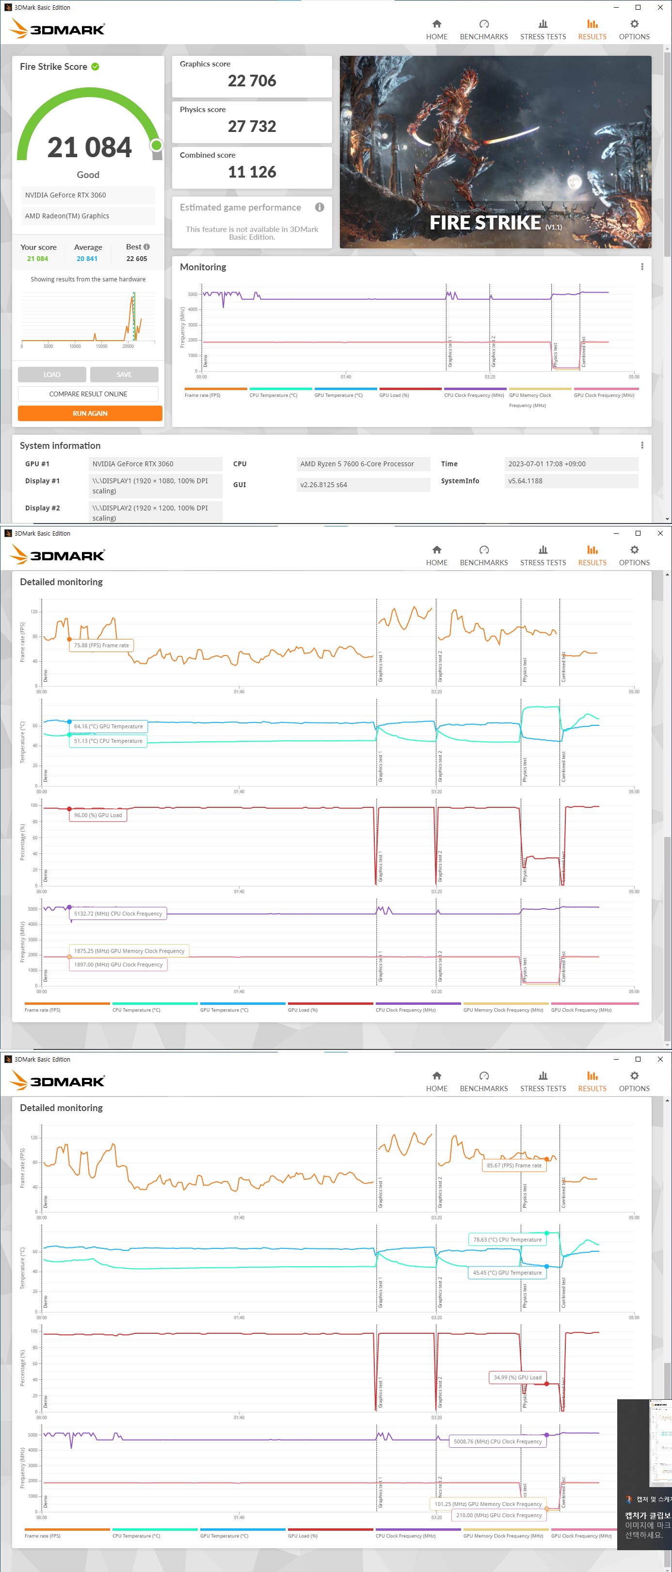
Task: Click the FIRE STRIKE preview image
Action: point(495,152)
